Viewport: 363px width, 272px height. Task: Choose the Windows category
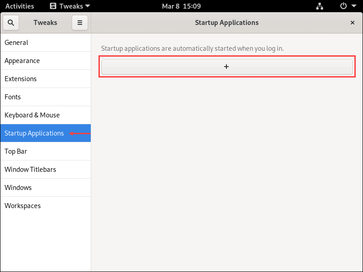point(46,188)
